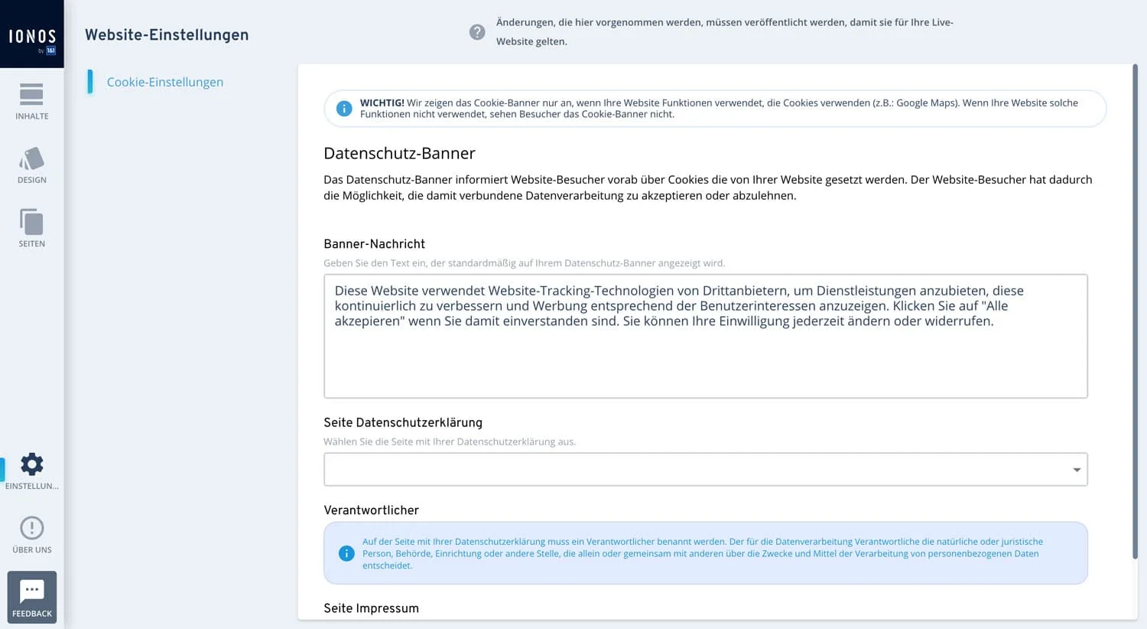This screenshot has width=1147, height=629.
Task: Click the help question mark icon
Action: tap(477, 32)
